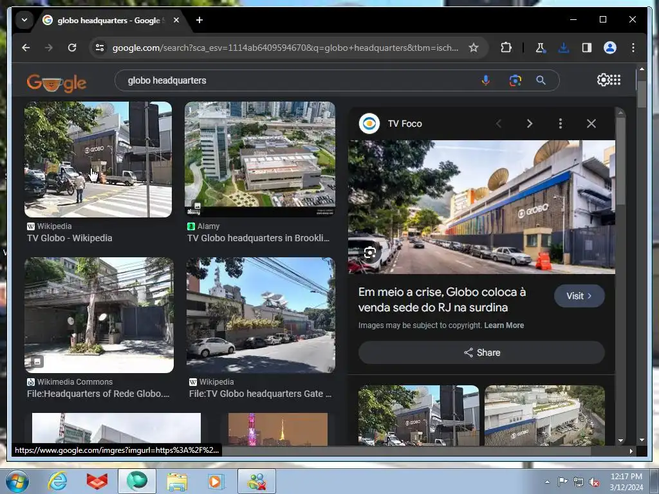Viewport: 659px width, 494px height.
Task: Show the previous image in preview
Action: click(499, 123)
